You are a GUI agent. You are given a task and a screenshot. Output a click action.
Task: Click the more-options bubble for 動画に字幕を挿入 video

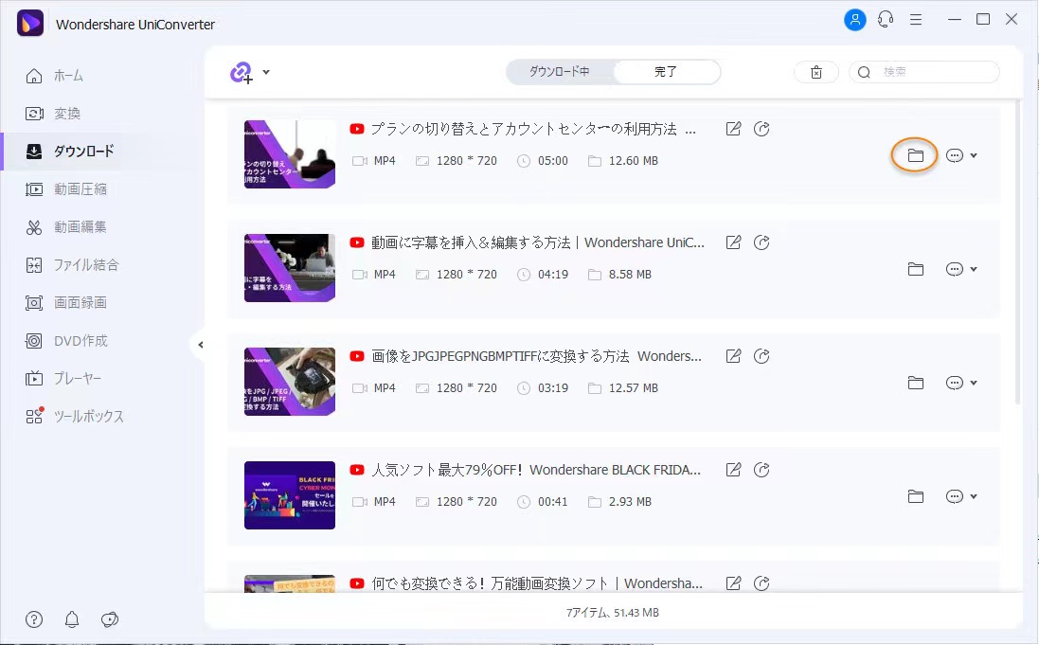tap(954, 269)
